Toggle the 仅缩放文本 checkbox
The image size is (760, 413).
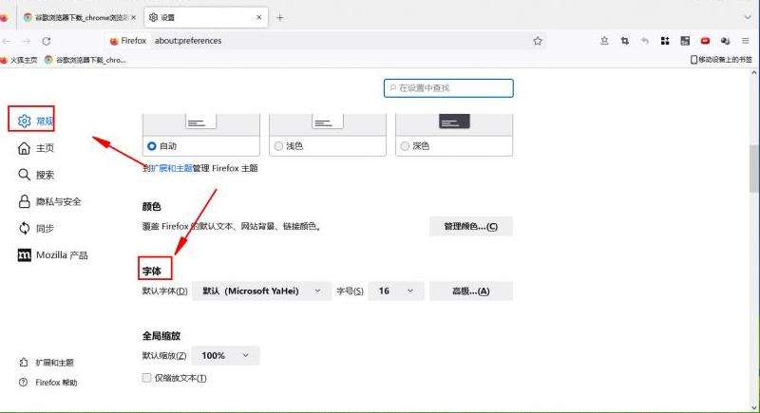pos(146,378)
